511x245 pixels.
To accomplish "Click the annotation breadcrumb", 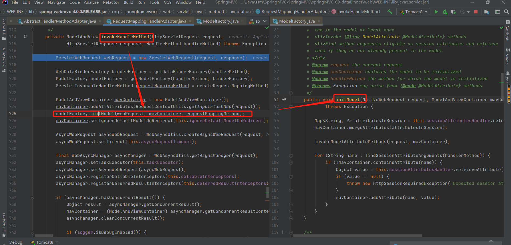I will (240, 12).
